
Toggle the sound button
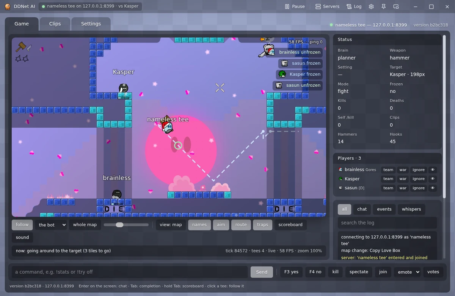(x=22, y=237)
